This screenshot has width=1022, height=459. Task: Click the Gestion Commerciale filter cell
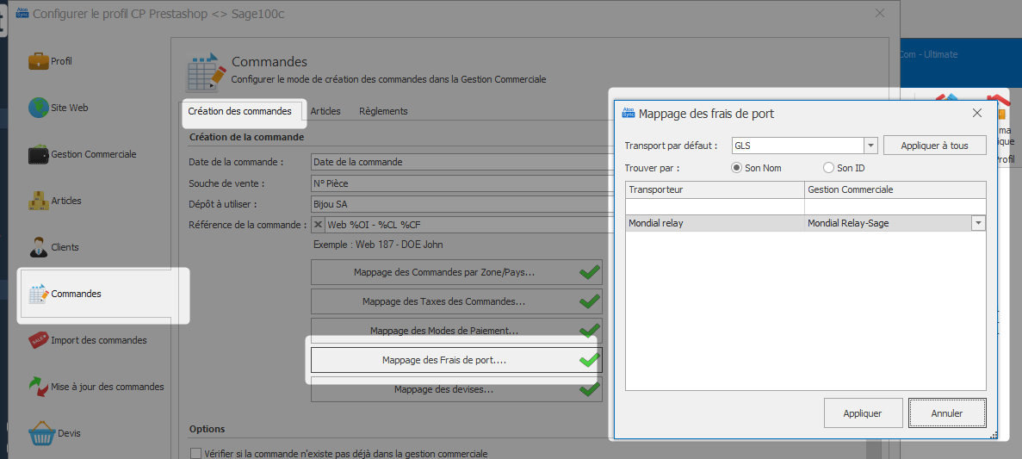[x=895, y=206]
